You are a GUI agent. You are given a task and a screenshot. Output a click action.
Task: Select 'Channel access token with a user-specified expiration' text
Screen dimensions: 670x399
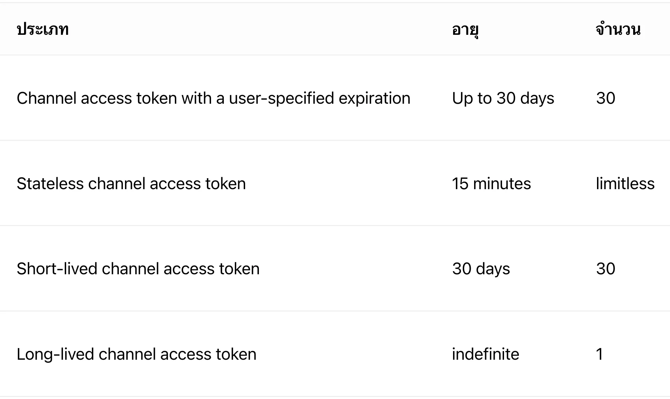pos(213,99)
